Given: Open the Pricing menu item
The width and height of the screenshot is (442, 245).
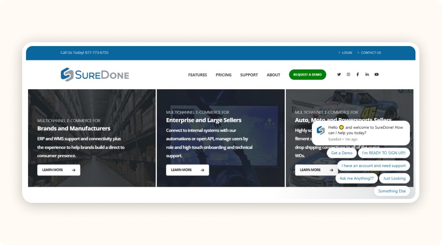Looking at the screenshot, I should [223, 75].
